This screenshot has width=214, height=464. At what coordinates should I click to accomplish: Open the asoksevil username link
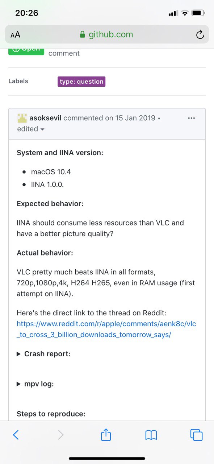[45, 118]
